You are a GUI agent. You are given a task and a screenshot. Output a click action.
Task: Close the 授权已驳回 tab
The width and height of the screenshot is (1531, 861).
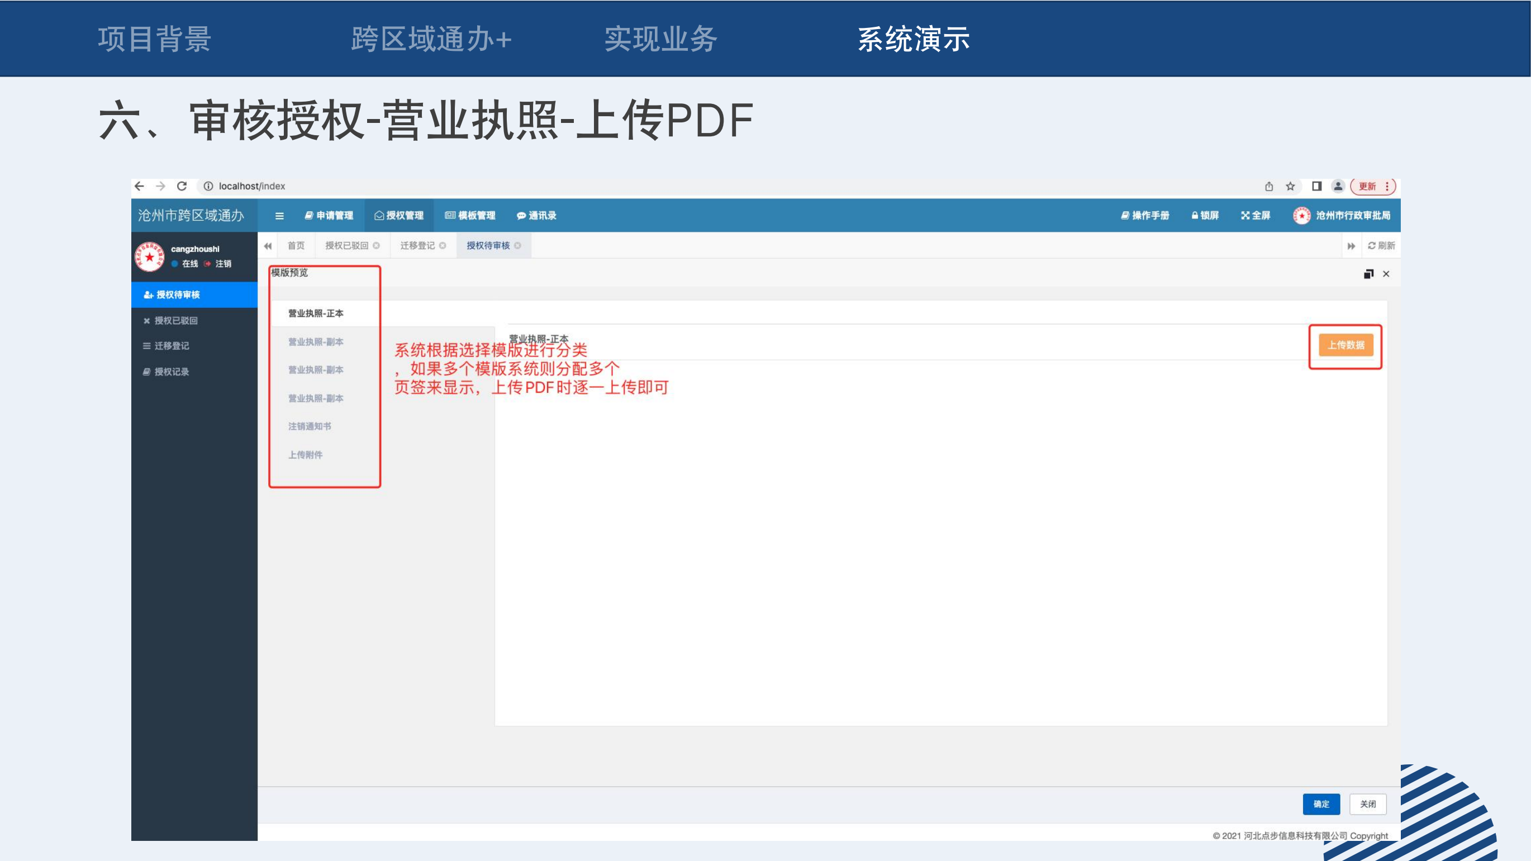(376, 245)
